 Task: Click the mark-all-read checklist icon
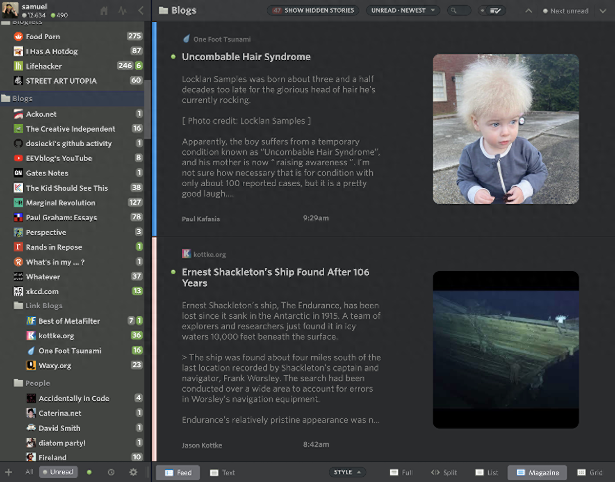(x=496, y=10)
